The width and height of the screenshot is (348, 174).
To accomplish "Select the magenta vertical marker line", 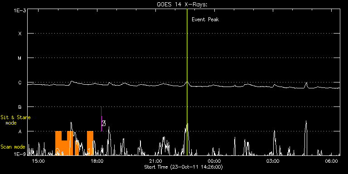I will tap(101, 119).
